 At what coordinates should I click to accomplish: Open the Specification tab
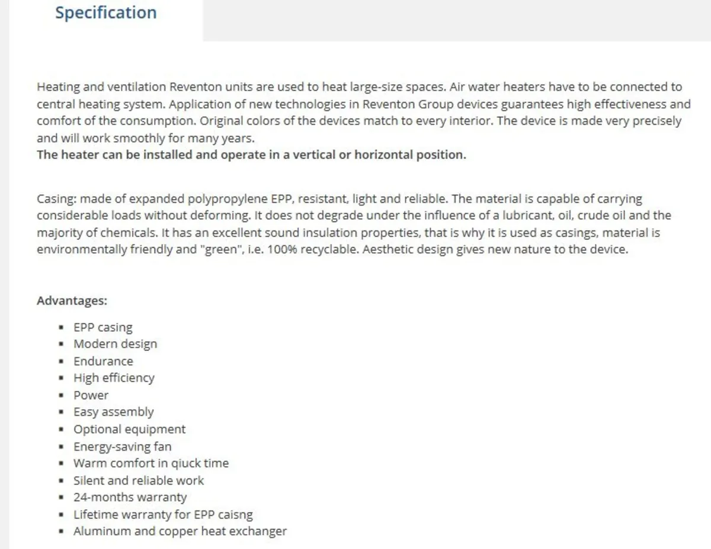point(105,14)
